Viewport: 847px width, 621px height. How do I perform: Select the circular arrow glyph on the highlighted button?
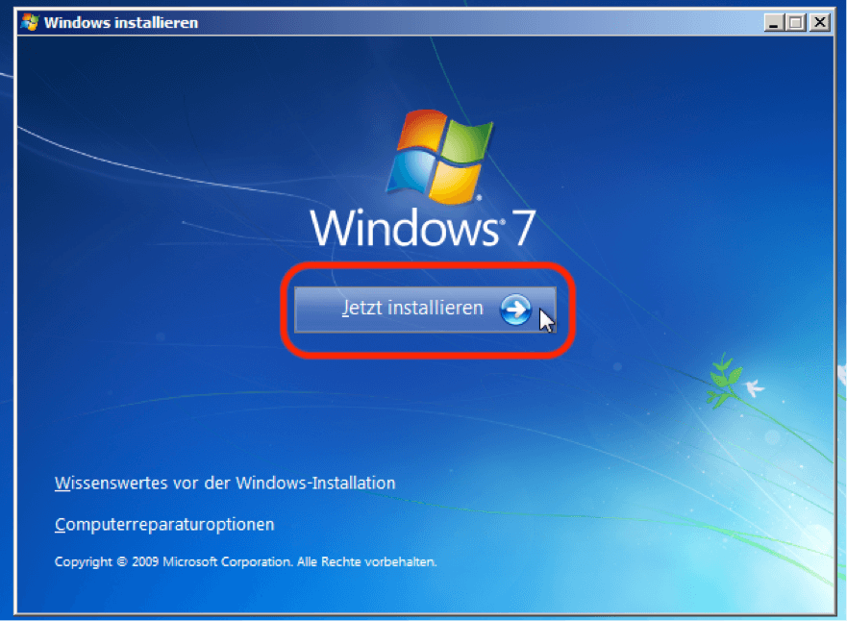click(x=516, y=310)
